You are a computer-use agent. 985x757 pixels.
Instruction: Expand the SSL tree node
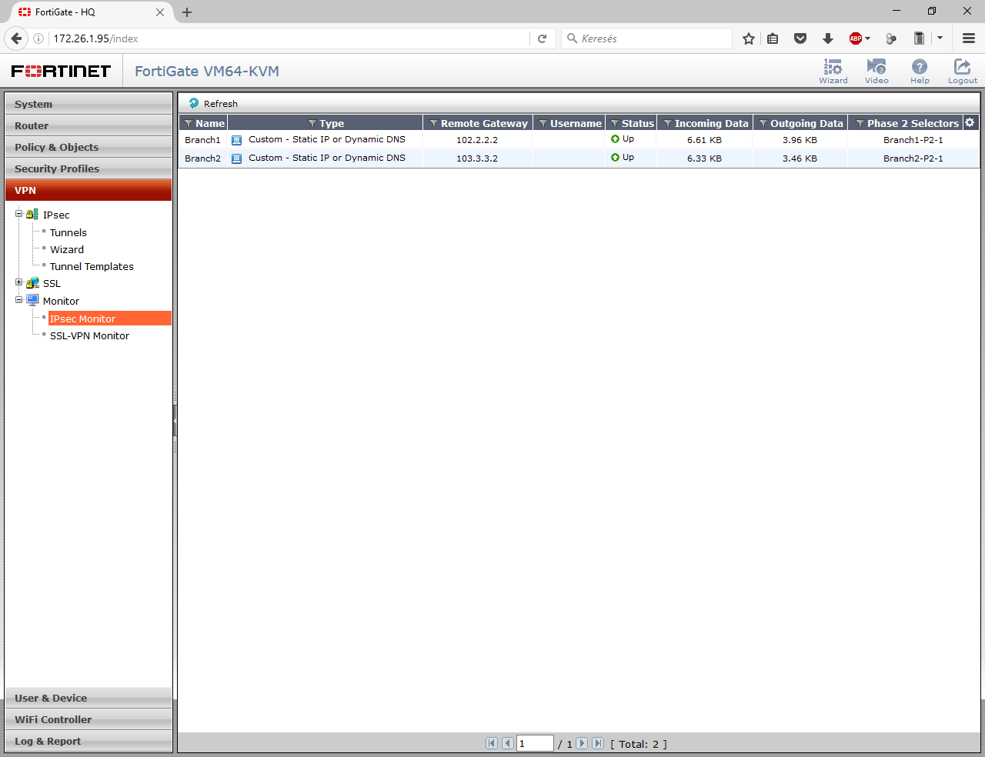point(18,283)
